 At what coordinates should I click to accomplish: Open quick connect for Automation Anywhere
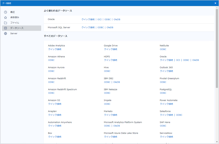(55, 126)
